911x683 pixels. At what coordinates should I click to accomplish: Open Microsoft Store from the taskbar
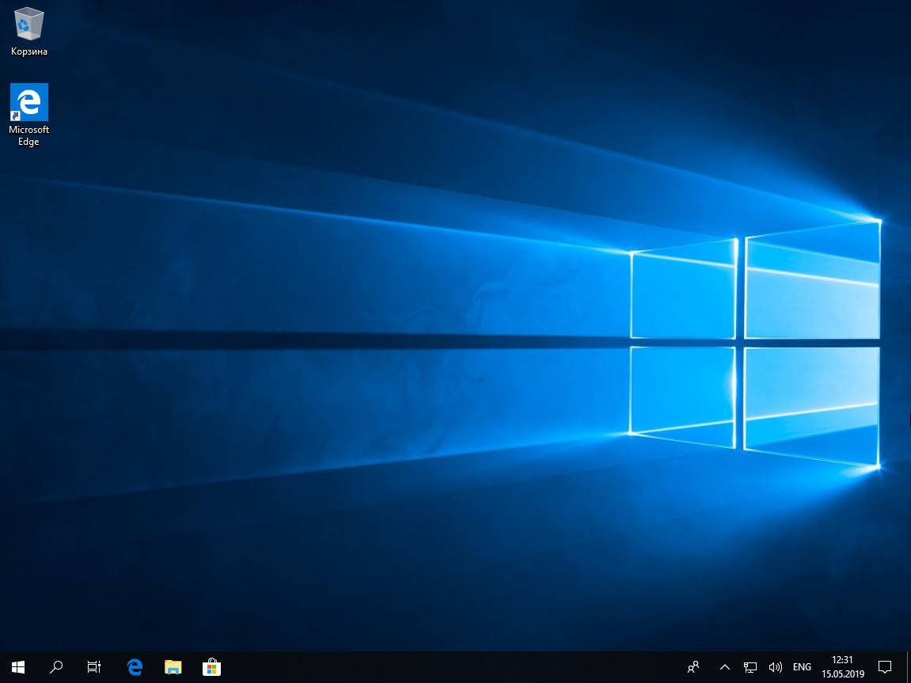coord(211,666)
